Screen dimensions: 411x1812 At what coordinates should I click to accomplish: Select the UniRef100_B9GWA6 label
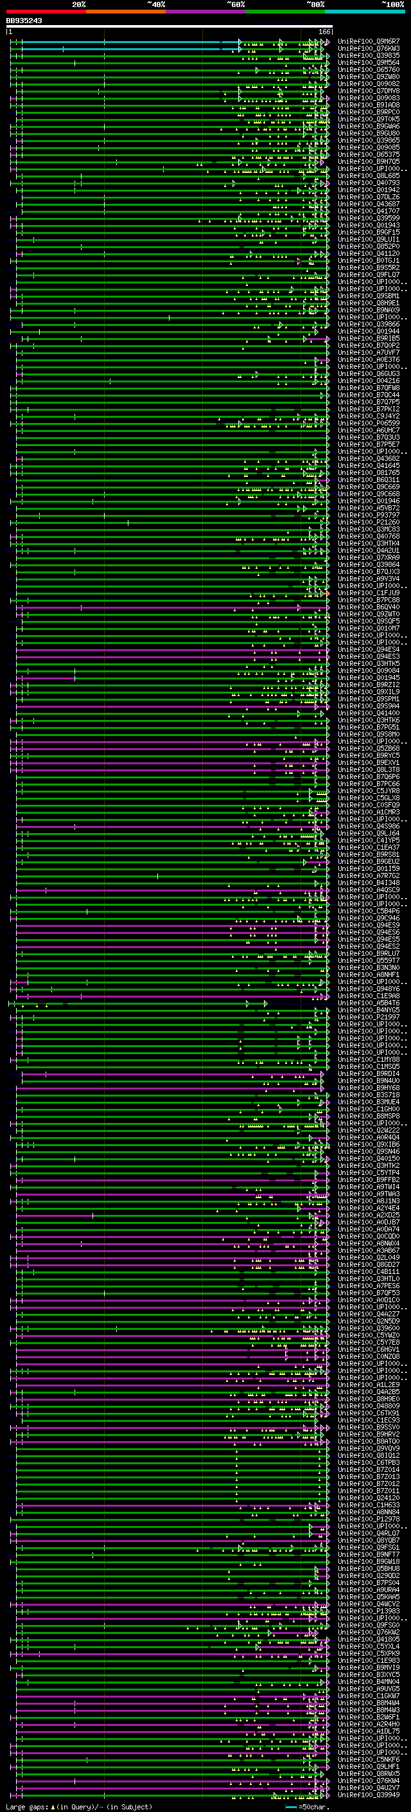tap(369, 127)
